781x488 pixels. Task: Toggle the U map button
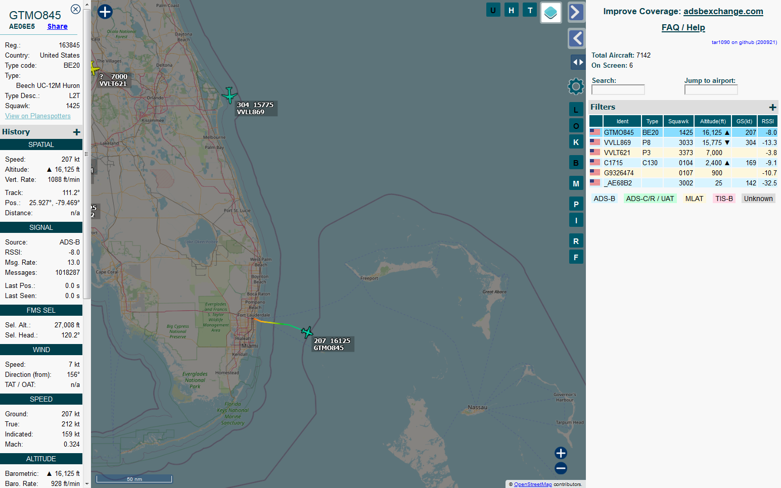coord(493,10)
